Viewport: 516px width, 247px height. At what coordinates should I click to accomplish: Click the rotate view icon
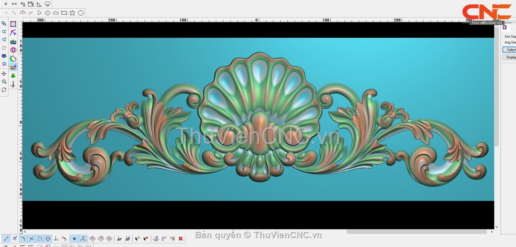pos(4,90)
